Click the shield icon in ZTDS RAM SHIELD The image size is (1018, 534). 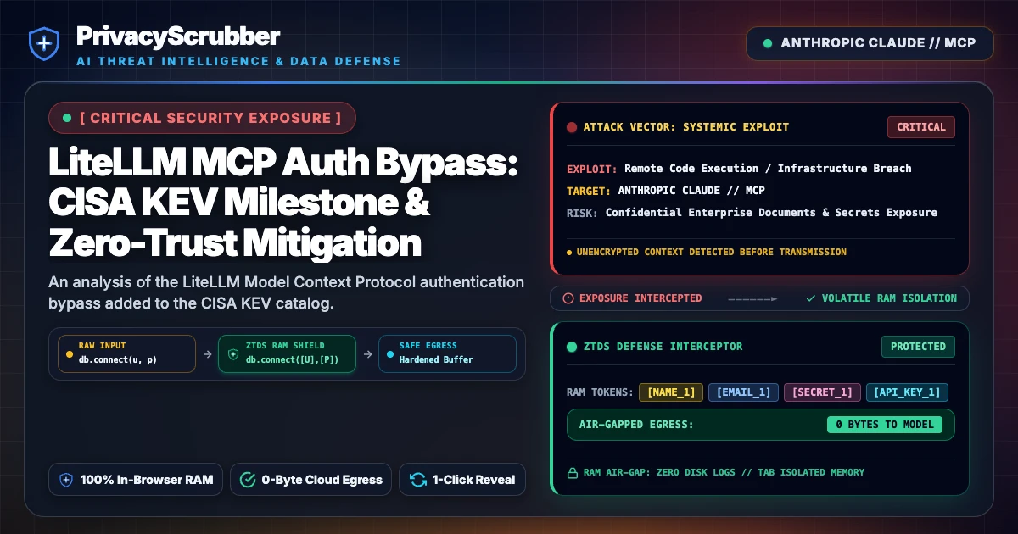pyautogui.click(x=233, y=353)
